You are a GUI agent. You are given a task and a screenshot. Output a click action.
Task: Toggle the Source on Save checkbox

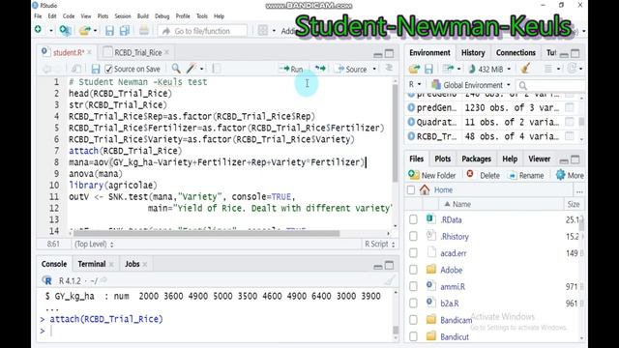(x=108, y=69)
